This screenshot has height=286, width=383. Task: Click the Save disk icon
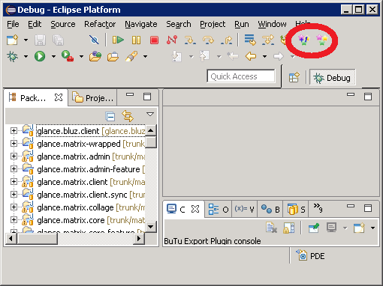pyautogui.click(x=40, y=40)
